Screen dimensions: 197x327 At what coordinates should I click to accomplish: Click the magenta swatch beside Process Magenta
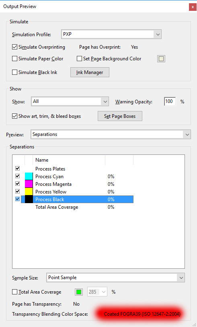(29, 184)
